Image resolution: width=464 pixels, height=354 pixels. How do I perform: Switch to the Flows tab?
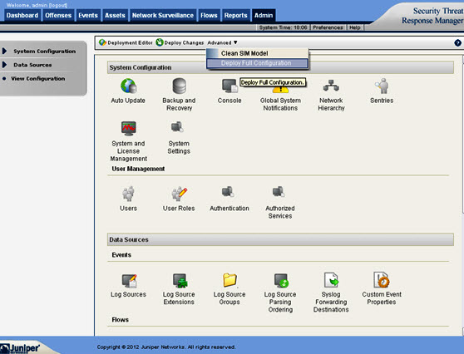click(209, 16)
